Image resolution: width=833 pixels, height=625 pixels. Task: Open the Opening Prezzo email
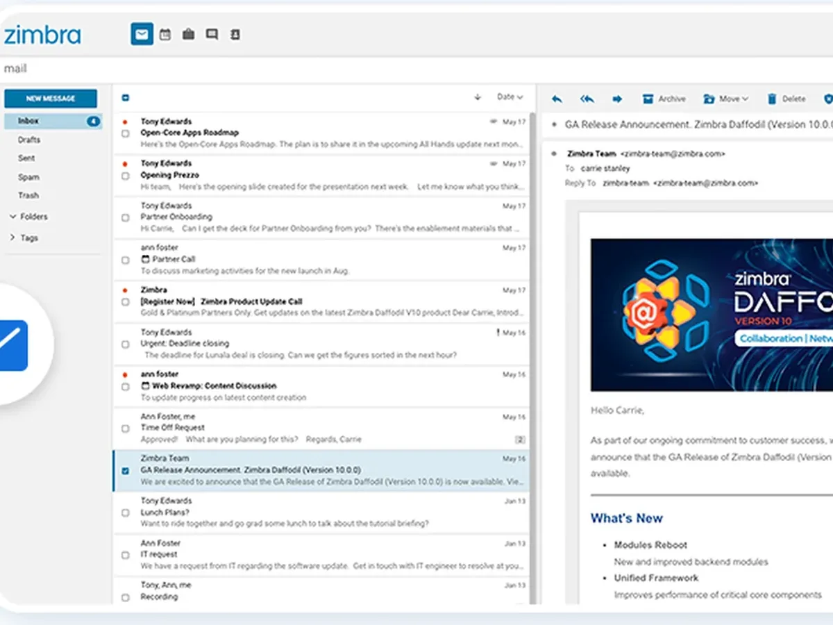321,176
